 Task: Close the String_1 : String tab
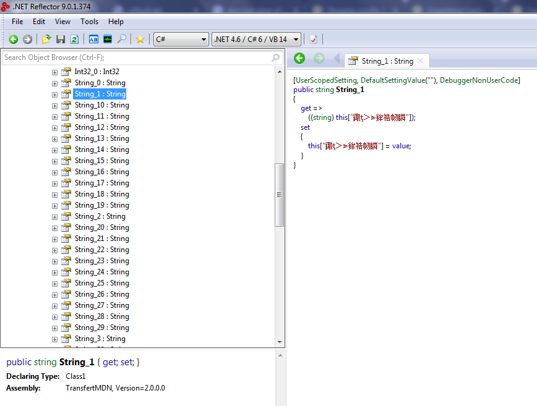tap(421, 61)
